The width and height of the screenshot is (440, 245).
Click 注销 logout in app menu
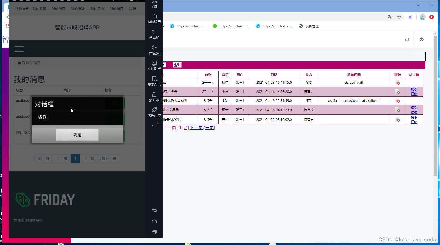(x=132, y=9)
